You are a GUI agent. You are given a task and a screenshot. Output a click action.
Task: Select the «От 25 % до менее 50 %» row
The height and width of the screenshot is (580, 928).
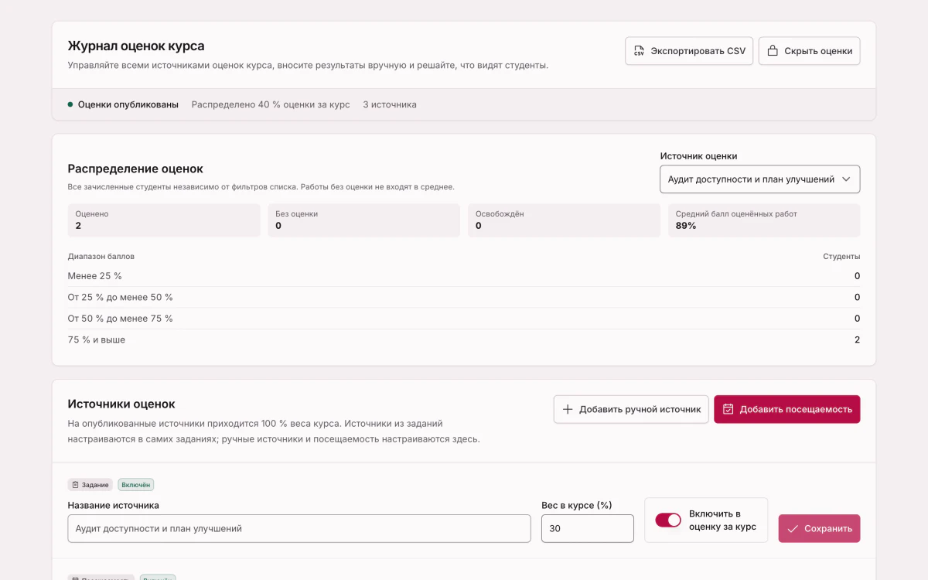click(464, 298)
